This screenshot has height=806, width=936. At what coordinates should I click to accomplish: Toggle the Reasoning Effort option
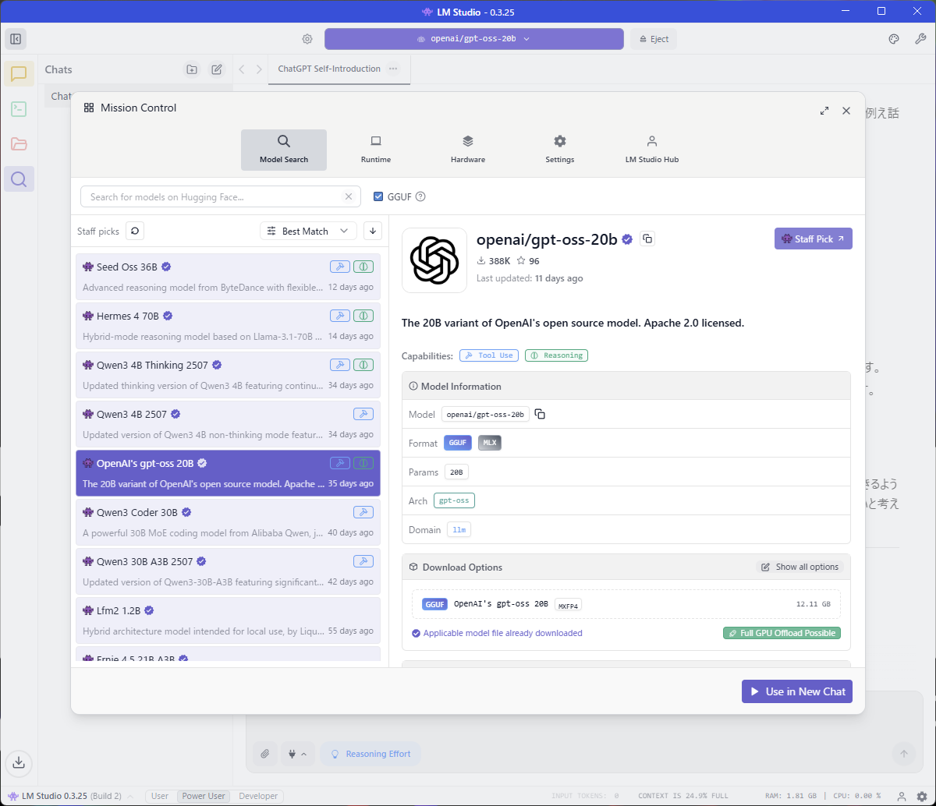pyautogui.click(x=370, y=754)
